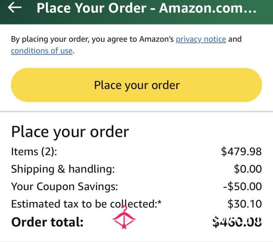Click Estimated tax to be collected label
Image resolution: width=273 pixels, height=242 pixels.
click(x=83, y=204)
